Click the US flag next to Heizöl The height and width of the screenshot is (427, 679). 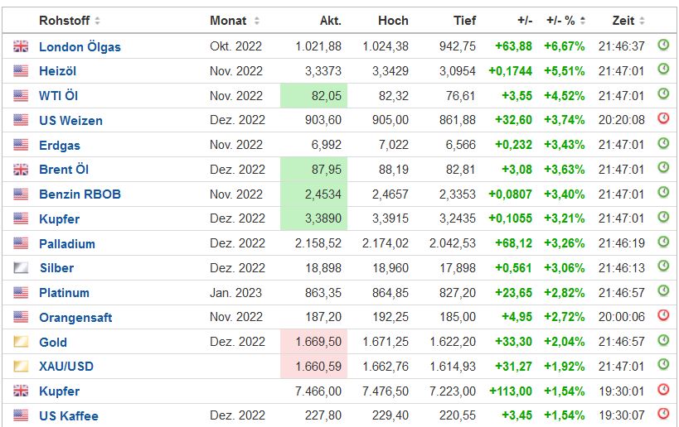pos(21,72)
